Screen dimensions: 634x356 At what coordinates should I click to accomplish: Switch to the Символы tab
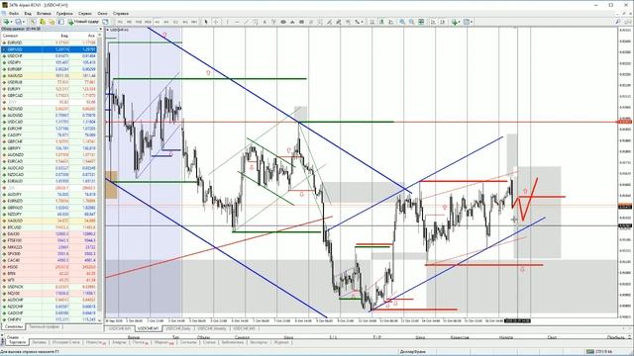pyautogui.click(x=14, y=326)
